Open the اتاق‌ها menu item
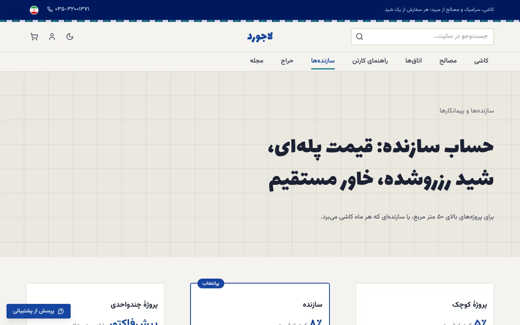This screenshot has width=520, height=325. [414, 61]
